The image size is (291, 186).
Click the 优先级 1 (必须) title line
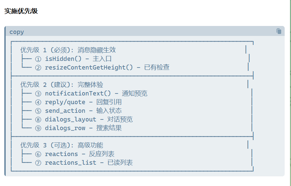(x=68, y=50)
